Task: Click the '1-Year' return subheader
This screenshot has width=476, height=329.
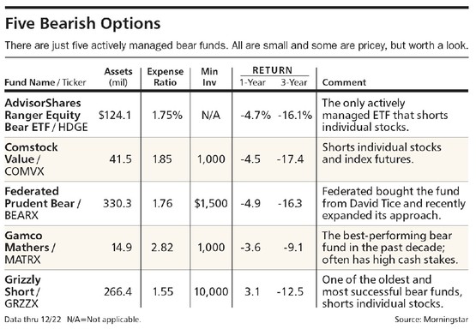Action: click(252, 82)
